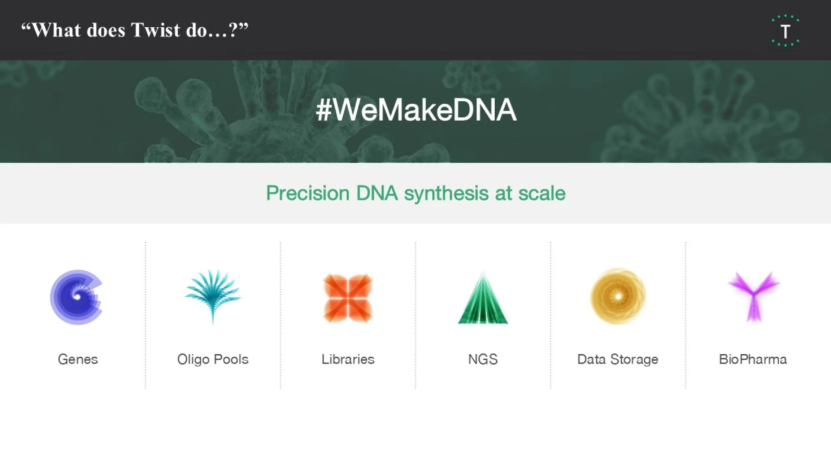Click the blue spiral Genes icon
Screen dimensions: 831x467
click(x=77, y=297)
